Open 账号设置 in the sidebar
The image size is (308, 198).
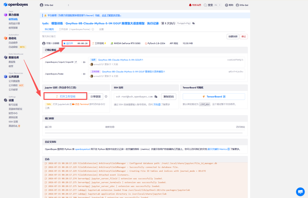coord(13,105)
